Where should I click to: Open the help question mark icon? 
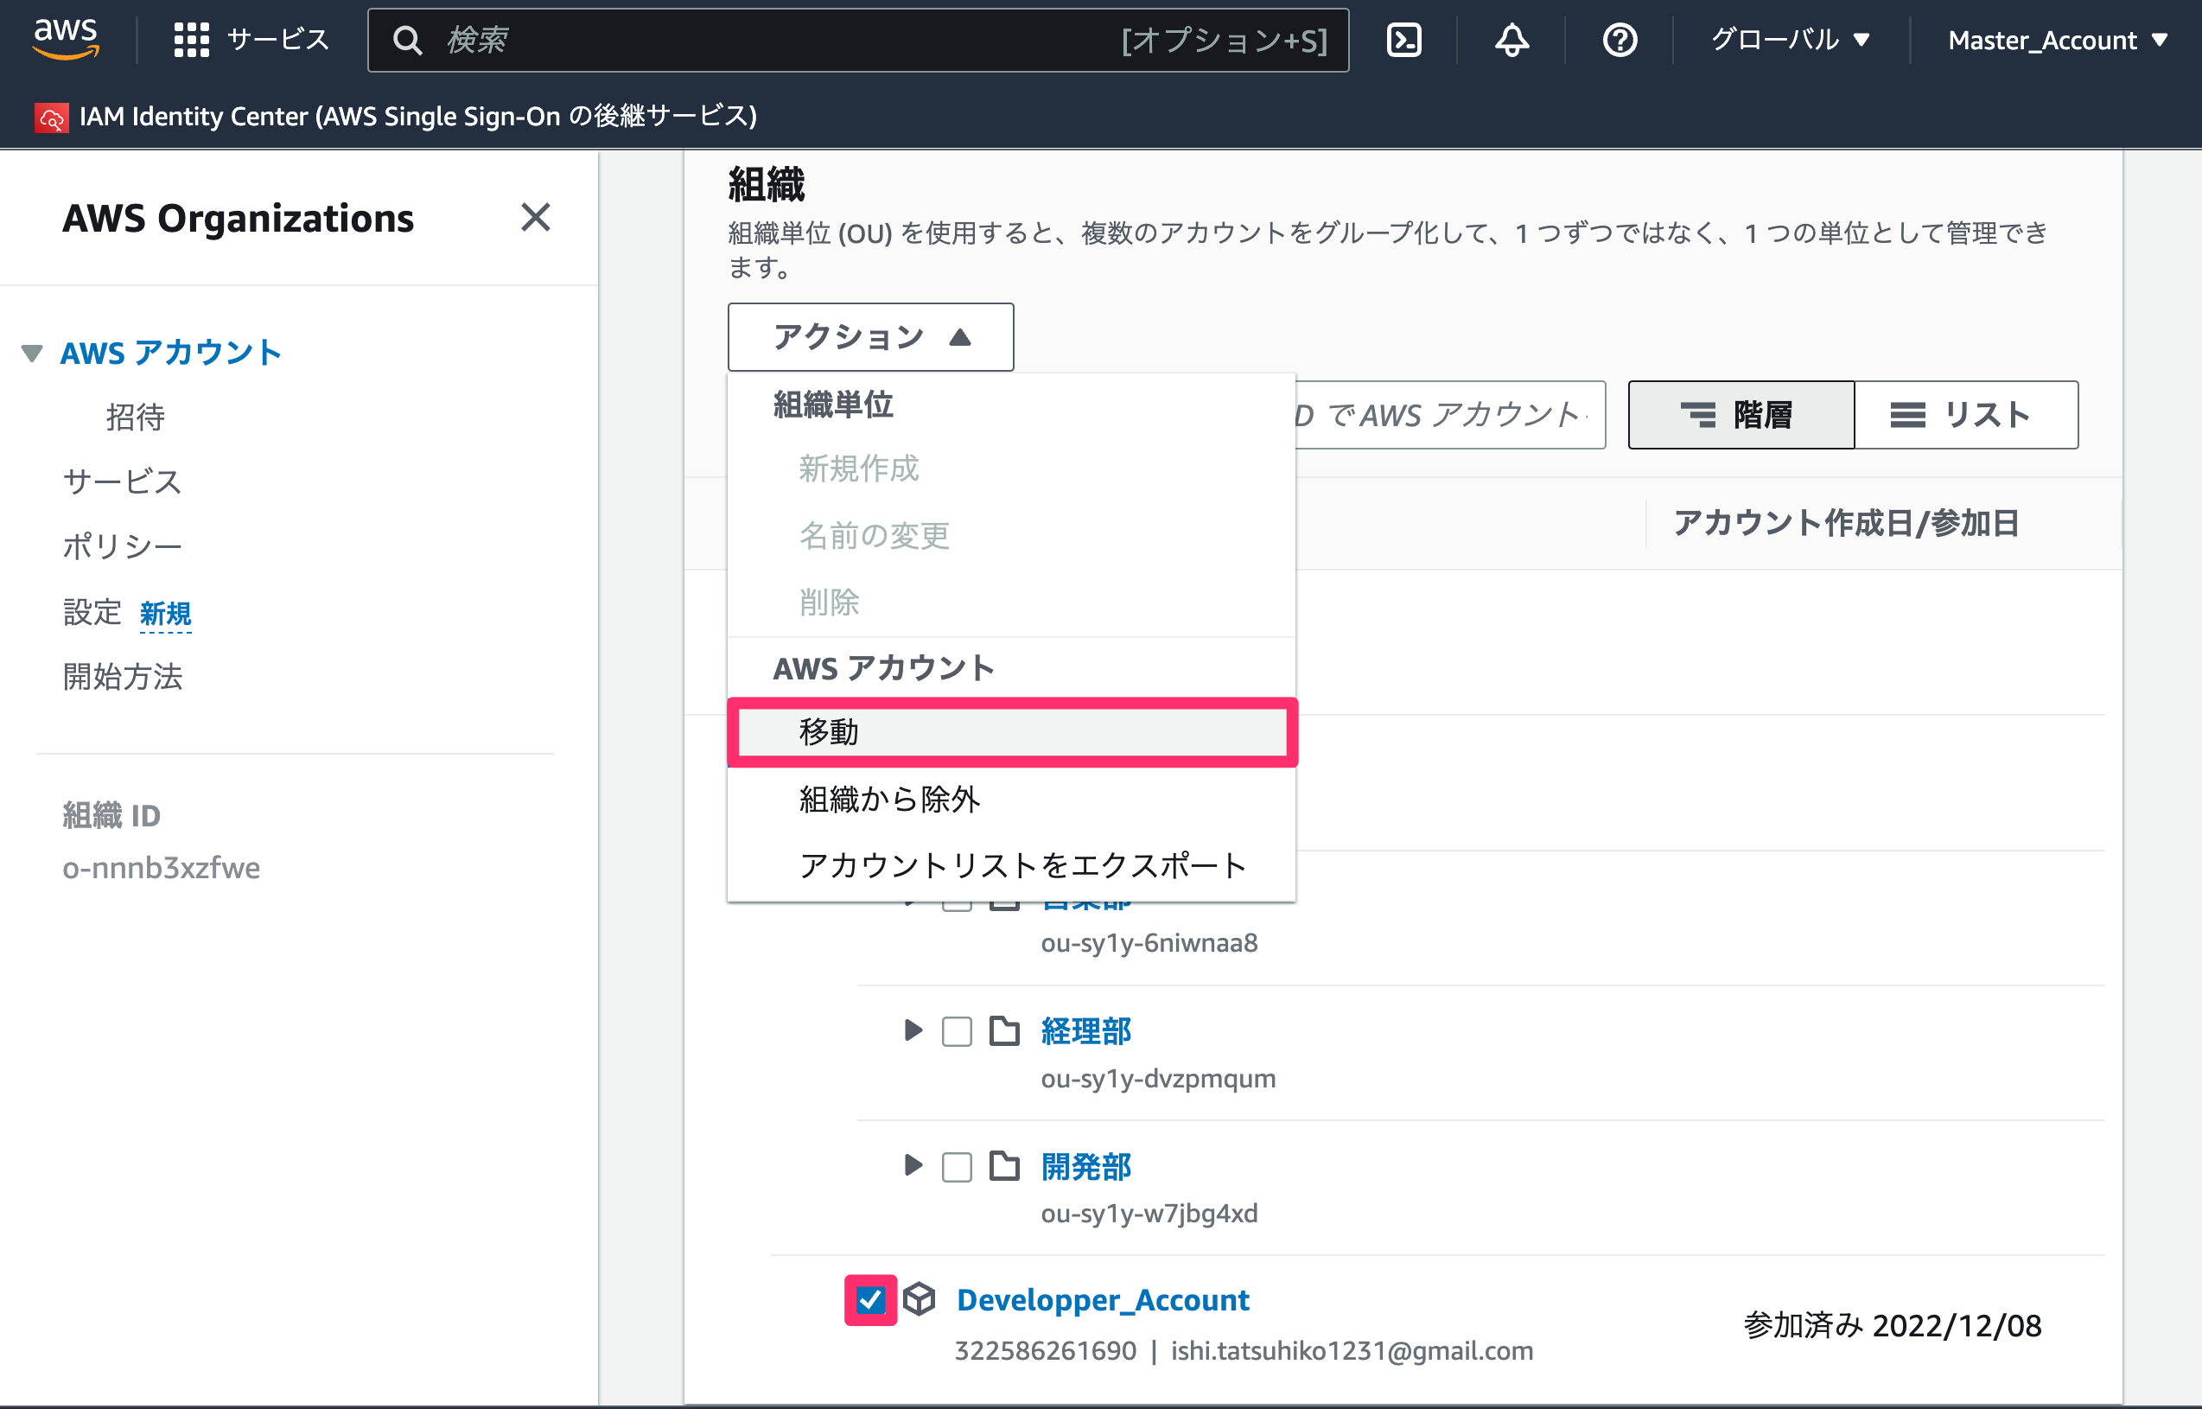pyautogui.click(x=1620, y=41)
